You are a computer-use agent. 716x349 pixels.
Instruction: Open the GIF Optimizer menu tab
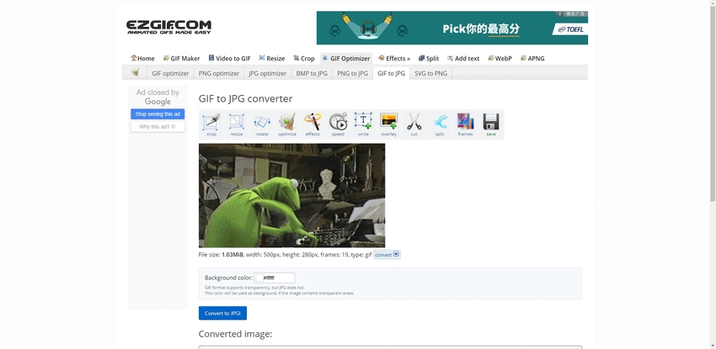[x=345, y=58]
